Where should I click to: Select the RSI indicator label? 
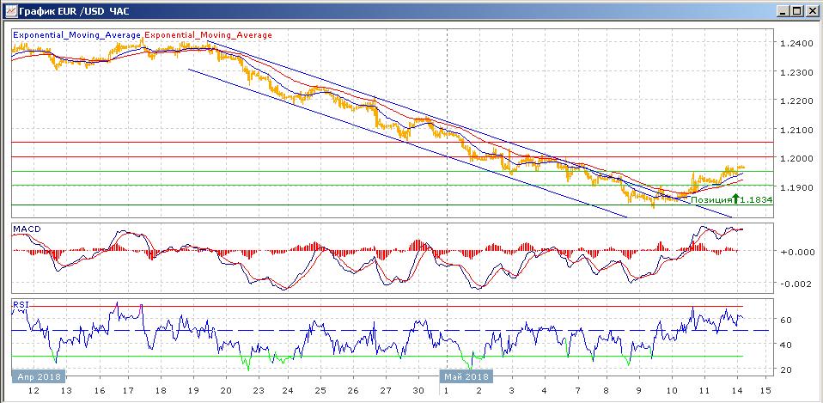[19, 303]
